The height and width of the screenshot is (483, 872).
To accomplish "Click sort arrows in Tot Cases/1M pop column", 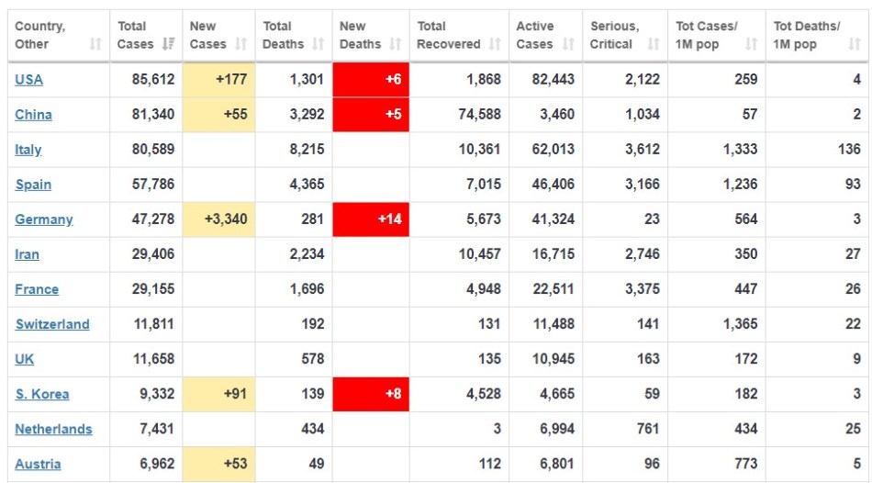I will pos(752,44).
